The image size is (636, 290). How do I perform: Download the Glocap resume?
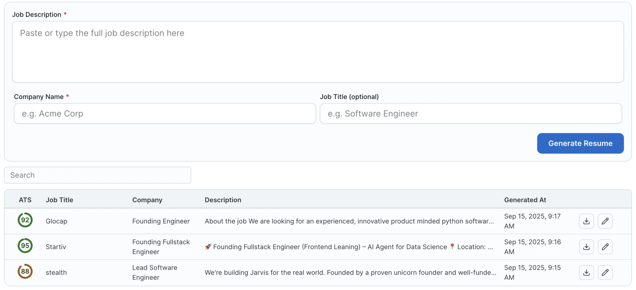coord(586,221)
